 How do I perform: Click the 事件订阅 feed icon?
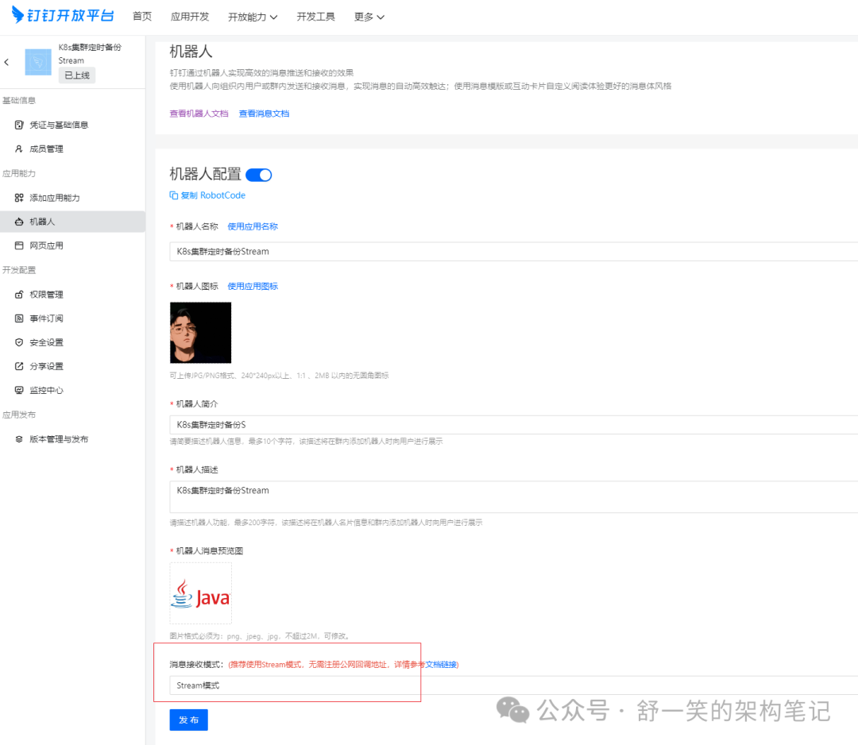click(19, 318)
